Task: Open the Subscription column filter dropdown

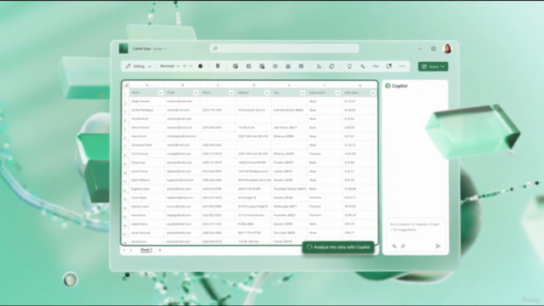Action: point(337,93)
